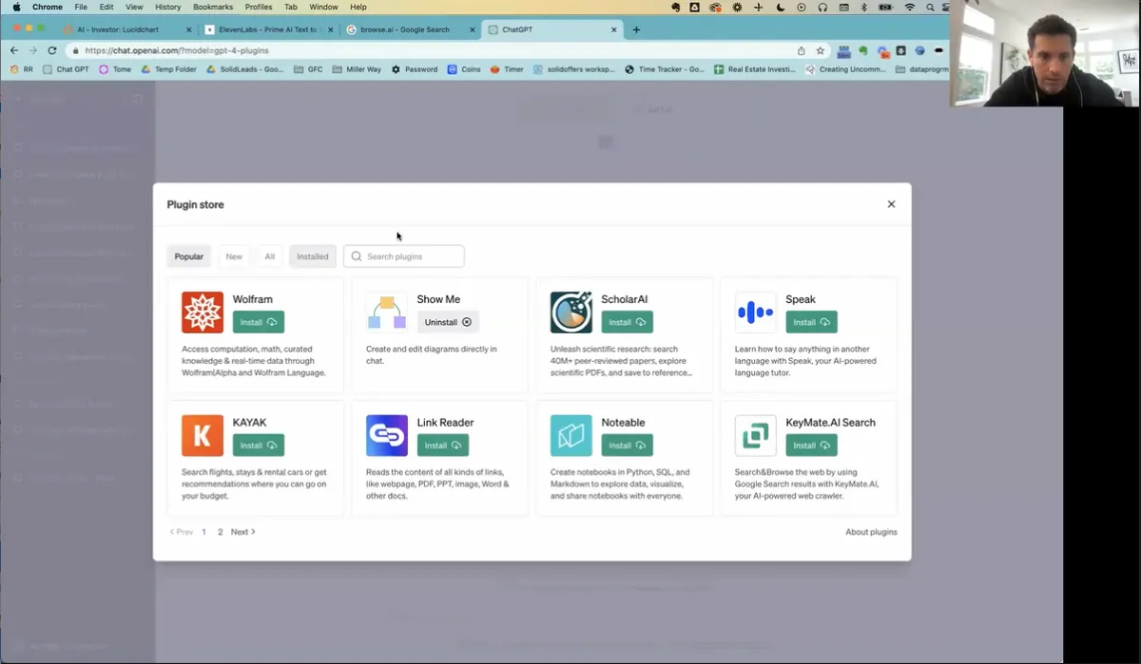Open the Chrome File menu

[x=81, y=7]
